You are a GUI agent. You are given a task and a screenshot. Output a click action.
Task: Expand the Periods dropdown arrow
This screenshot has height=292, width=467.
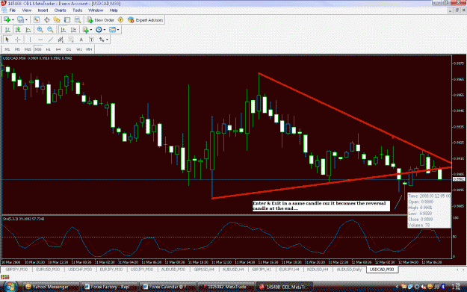click(x=105, y=30)
